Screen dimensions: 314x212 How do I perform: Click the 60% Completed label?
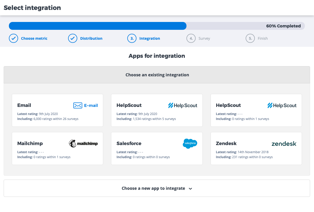point(283,26)
